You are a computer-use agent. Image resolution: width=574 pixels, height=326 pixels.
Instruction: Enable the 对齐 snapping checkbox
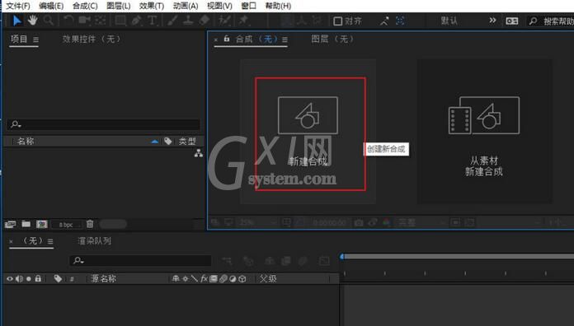click(x=337, y=21)
